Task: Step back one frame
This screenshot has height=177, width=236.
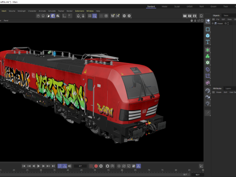Action: point(33,166)
